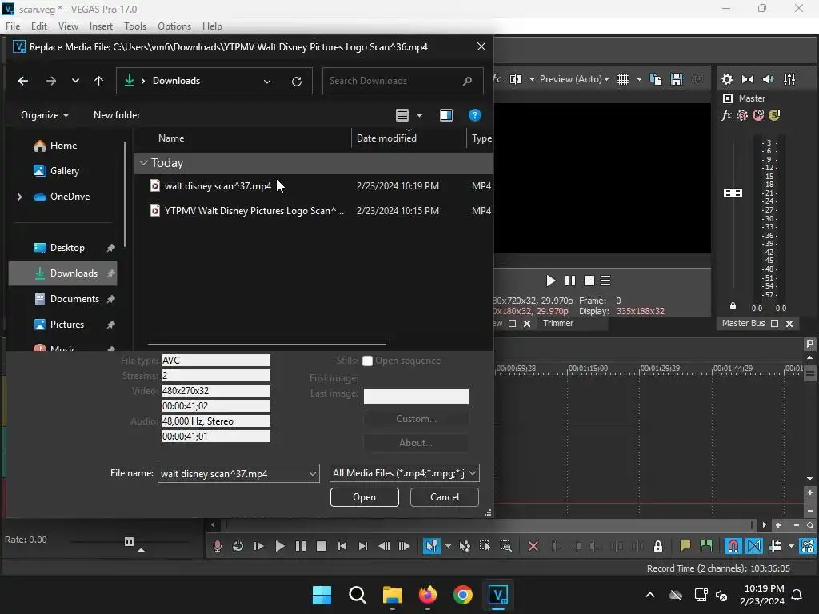Click New folder in the file dialog
The width and height of the screenshot is (819, 614).
point(117,115)
